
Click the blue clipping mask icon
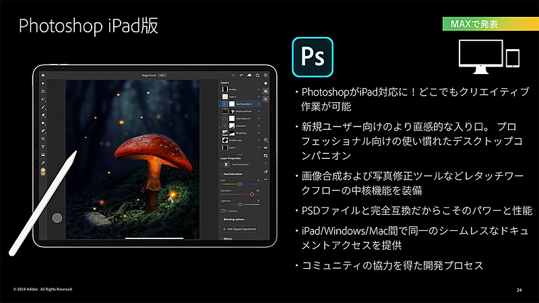(265, 164)
